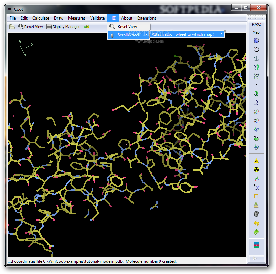The height and width of the screenshot is (274, 276).
Task: Select the Add Alt Conf tool
Action: 256,187
